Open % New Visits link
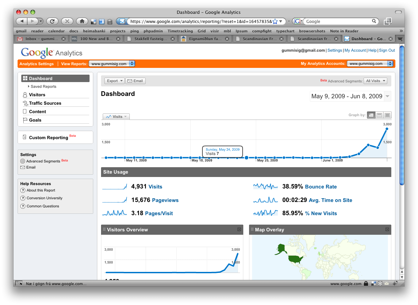 click(x=321, y=213)
